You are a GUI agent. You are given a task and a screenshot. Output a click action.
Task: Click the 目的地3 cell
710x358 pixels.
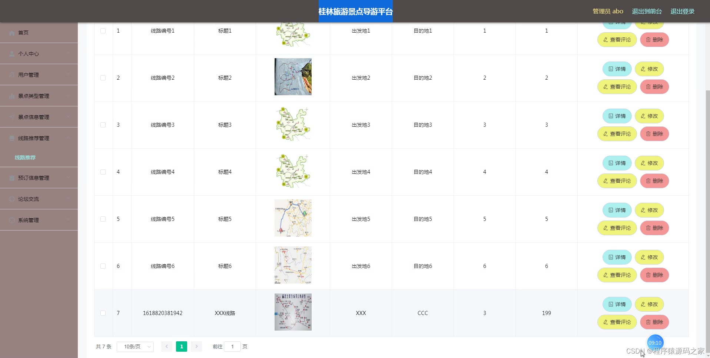coord(423,125)
